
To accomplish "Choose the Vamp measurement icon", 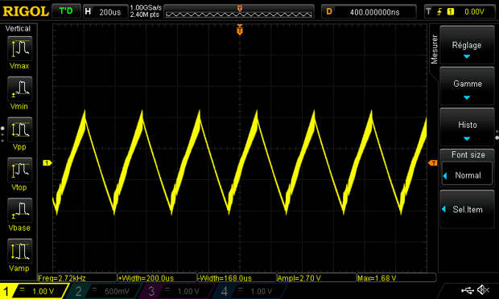I will pos(20,251).
